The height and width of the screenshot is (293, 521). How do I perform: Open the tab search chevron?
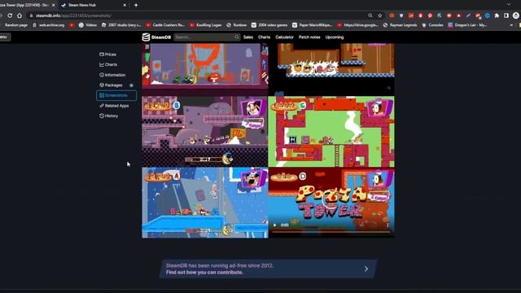coord(509,5)
